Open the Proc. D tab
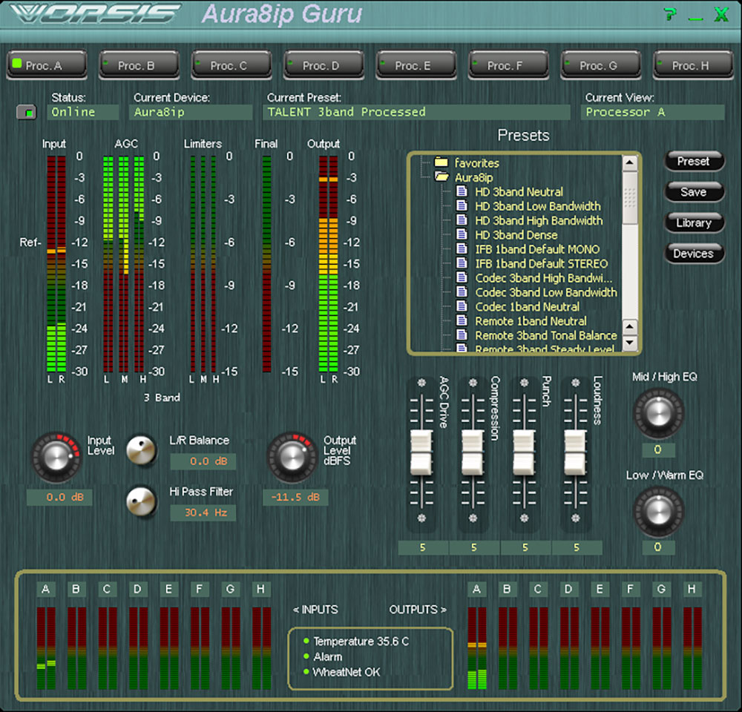The image size is (742, 712). pyautogui.click(x=324, y=65)
